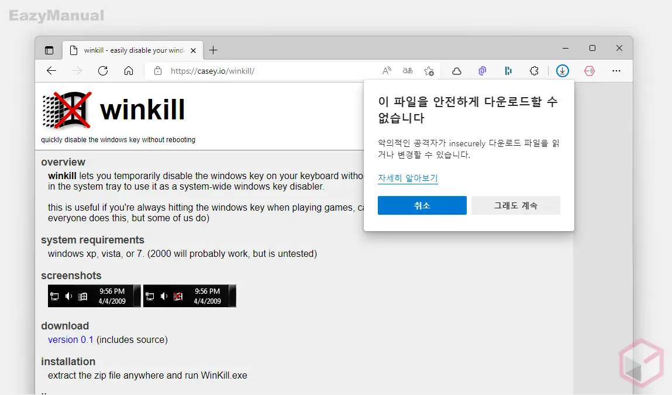This screenshot has width=672, height=395.
Task: Open the purple clip extension
Action: click(x=482, y=70)
